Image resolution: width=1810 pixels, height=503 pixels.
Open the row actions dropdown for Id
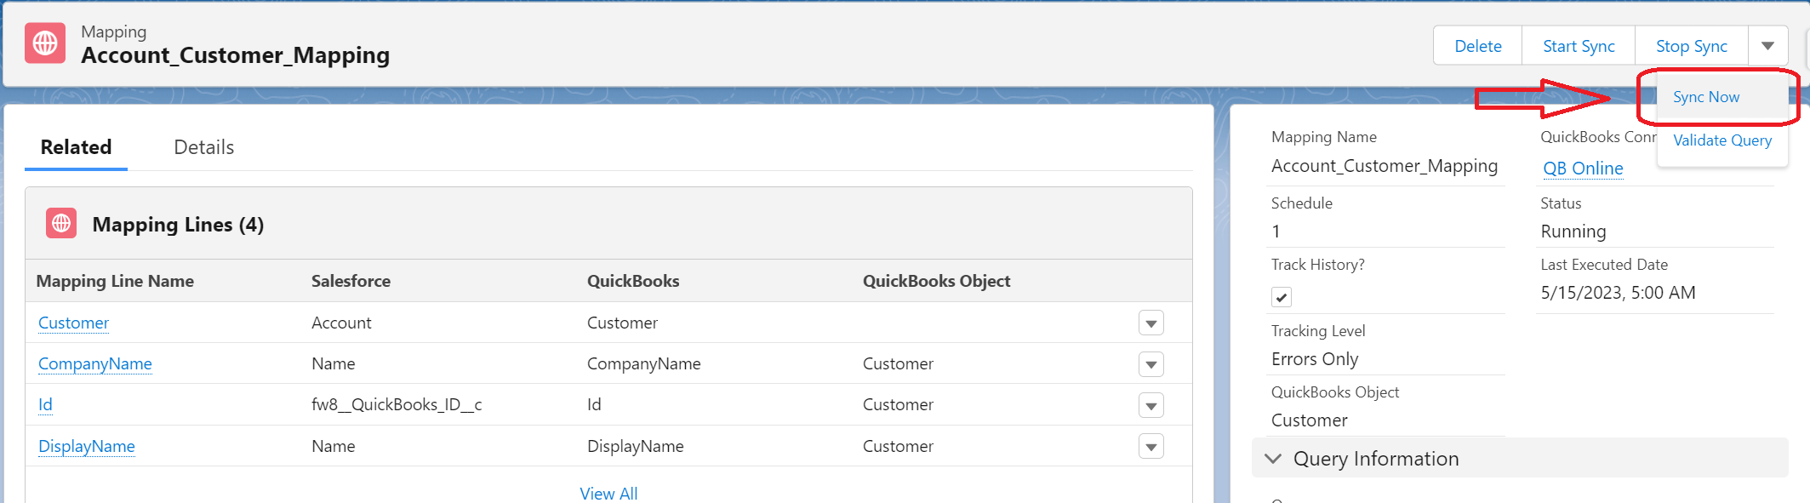[1151, 406]
